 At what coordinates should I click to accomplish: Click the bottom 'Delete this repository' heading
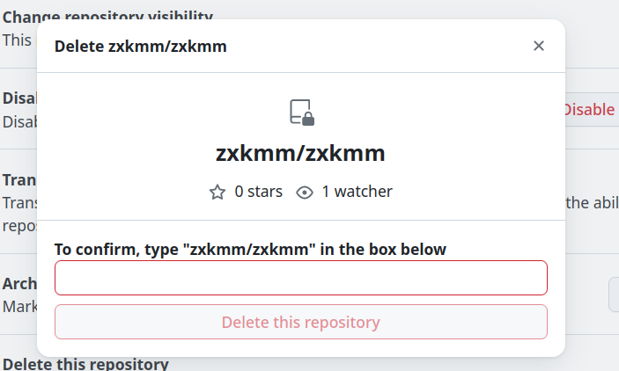85,364
